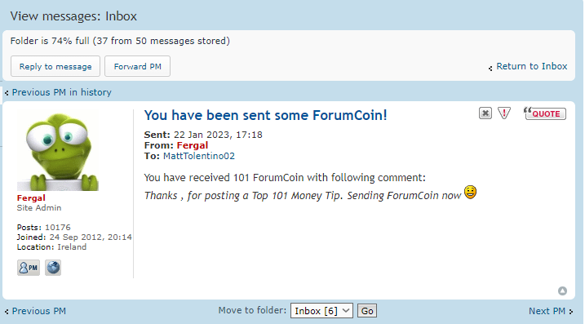This screenshot has height=324, width=585.
Task: Quote Fergal's message using the QUOTE button
Action: 545,113
